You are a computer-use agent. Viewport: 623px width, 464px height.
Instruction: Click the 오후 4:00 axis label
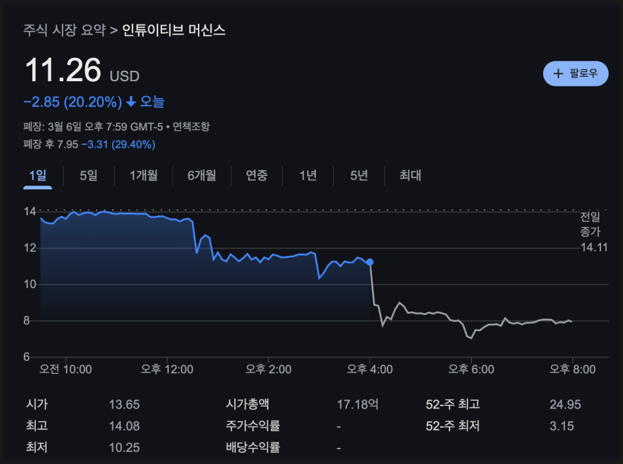point(370,369)
